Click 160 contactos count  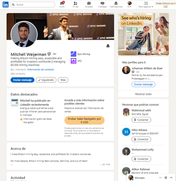coord(18,74)
